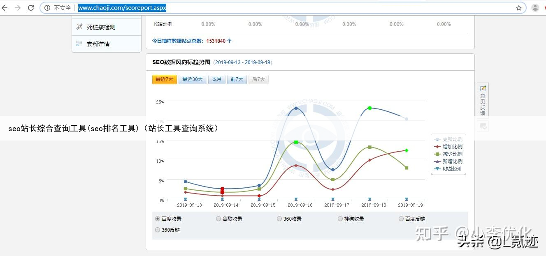Click the 2019-09-16 peak data point
The height and width of the screenshot is (256, 546).
coord(296,108)
